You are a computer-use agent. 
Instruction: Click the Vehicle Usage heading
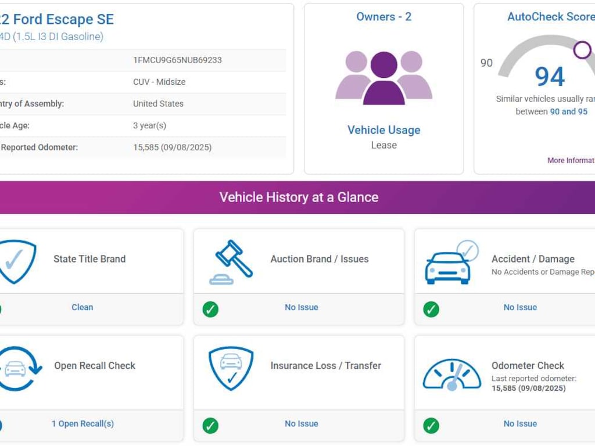[x=383, y=130]
